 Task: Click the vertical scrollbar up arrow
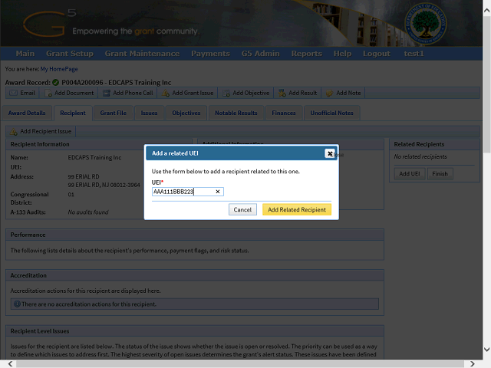tap(486, 10)
